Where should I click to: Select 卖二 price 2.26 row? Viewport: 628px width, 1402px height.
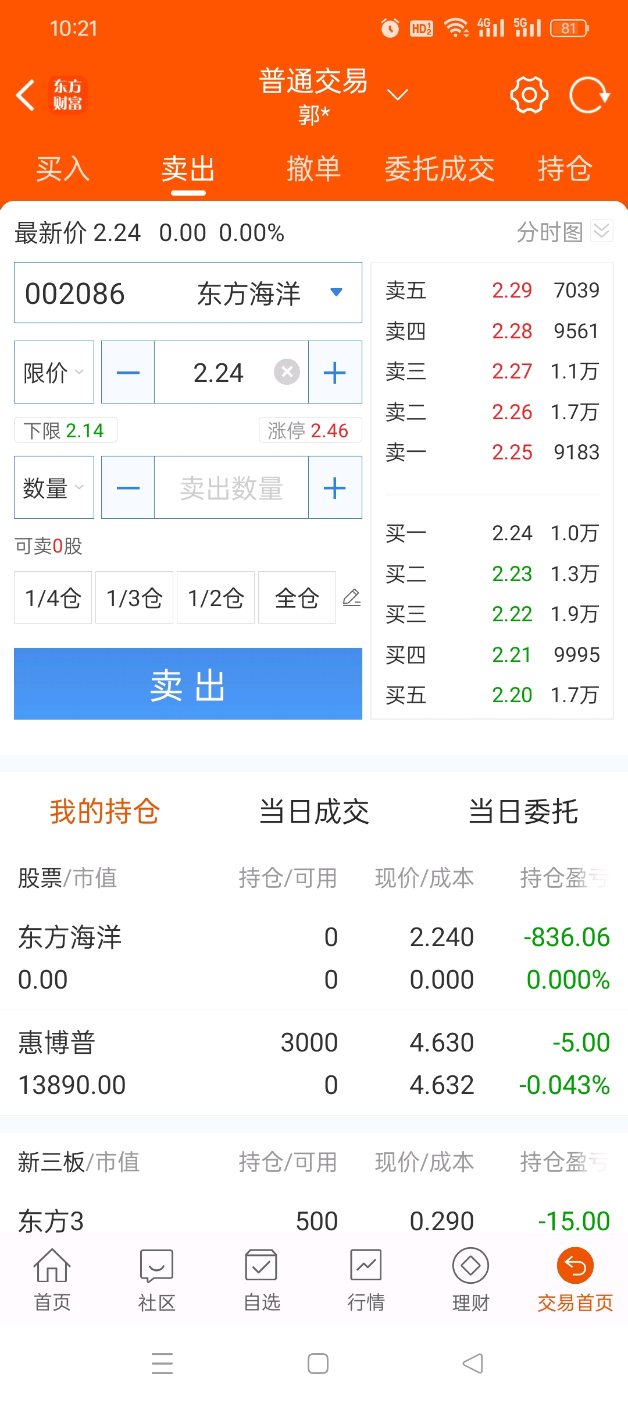pos(492,412)
